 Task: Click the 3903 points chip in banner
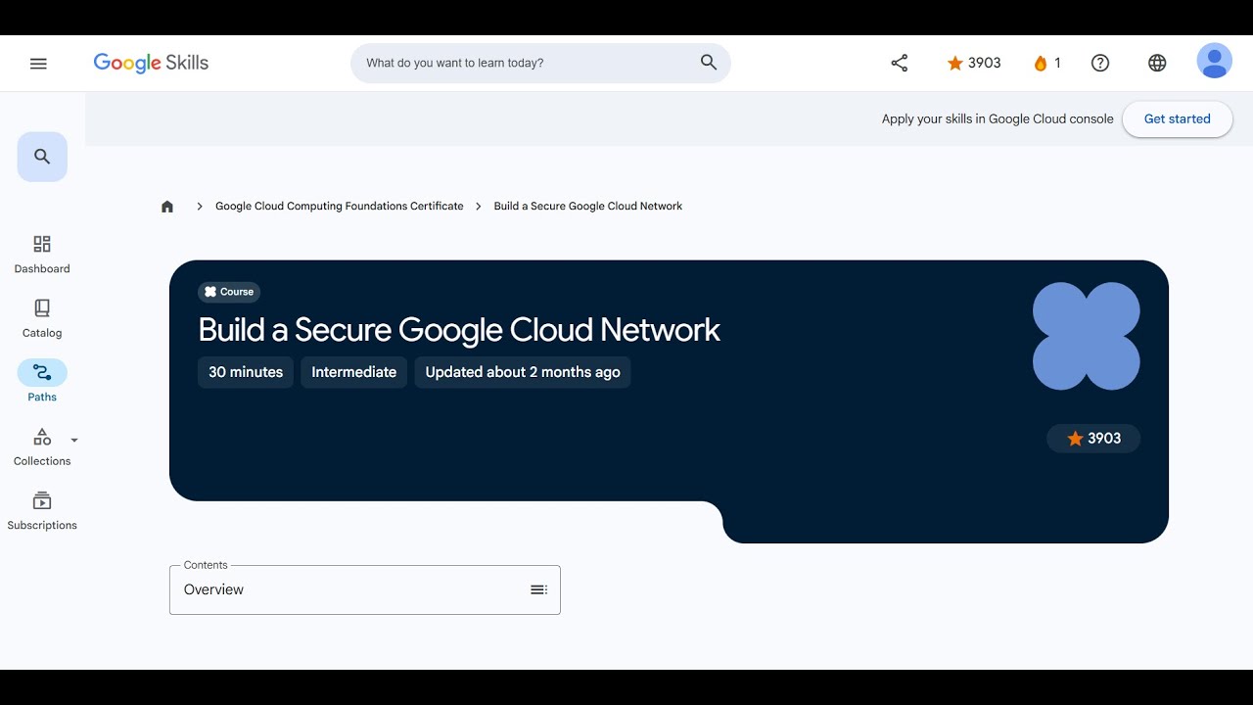click(x=1093, y=439)
